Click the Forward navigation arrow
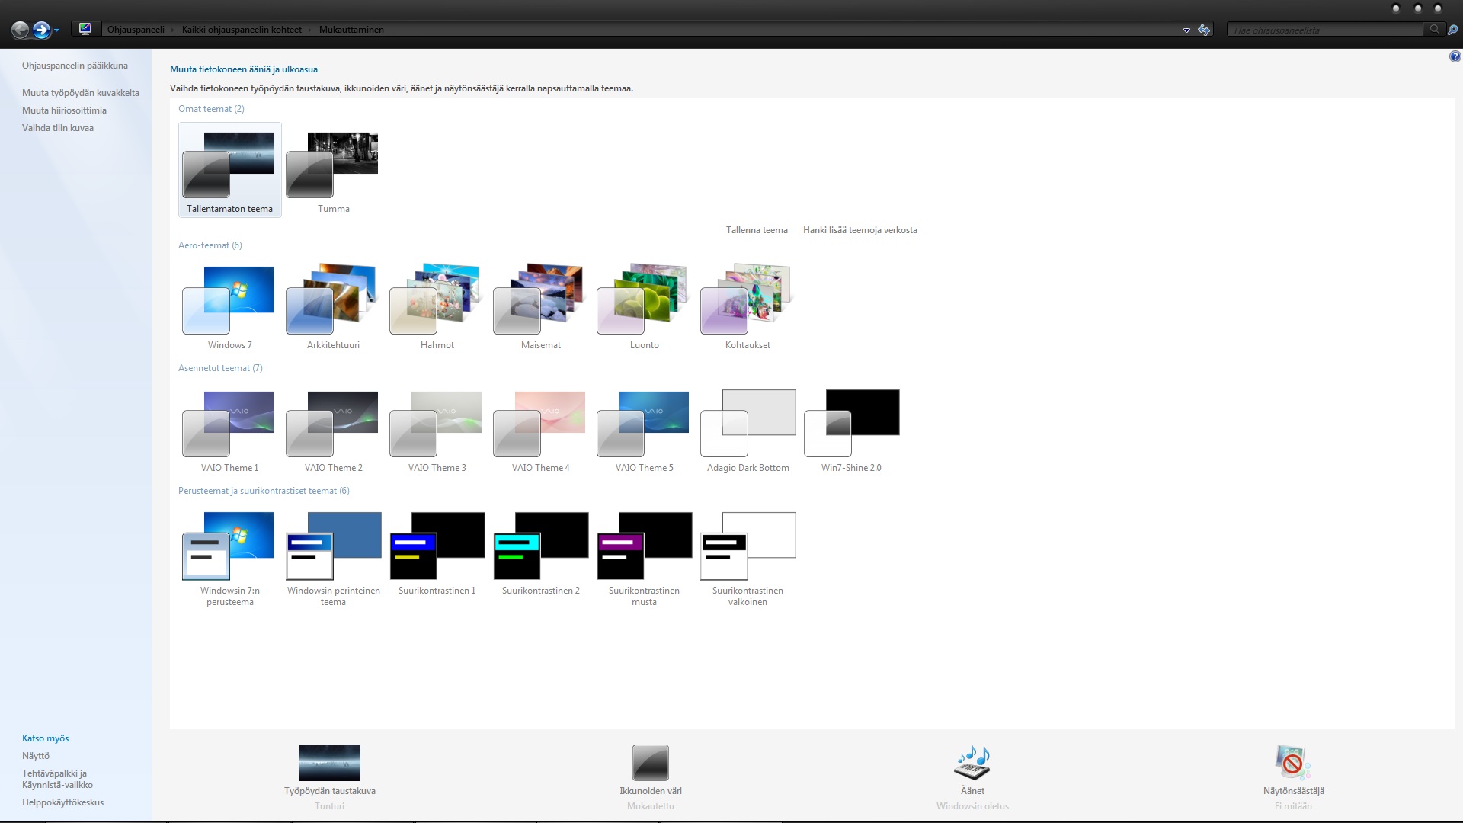Screen dimensions: 1463x823 pyautogui.click(x=41, y=30)
